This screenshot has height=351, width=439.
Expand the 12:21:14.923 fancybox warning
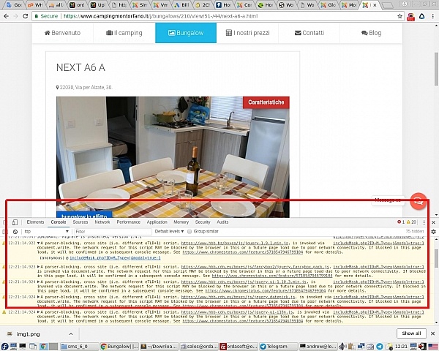coord(39,267)
